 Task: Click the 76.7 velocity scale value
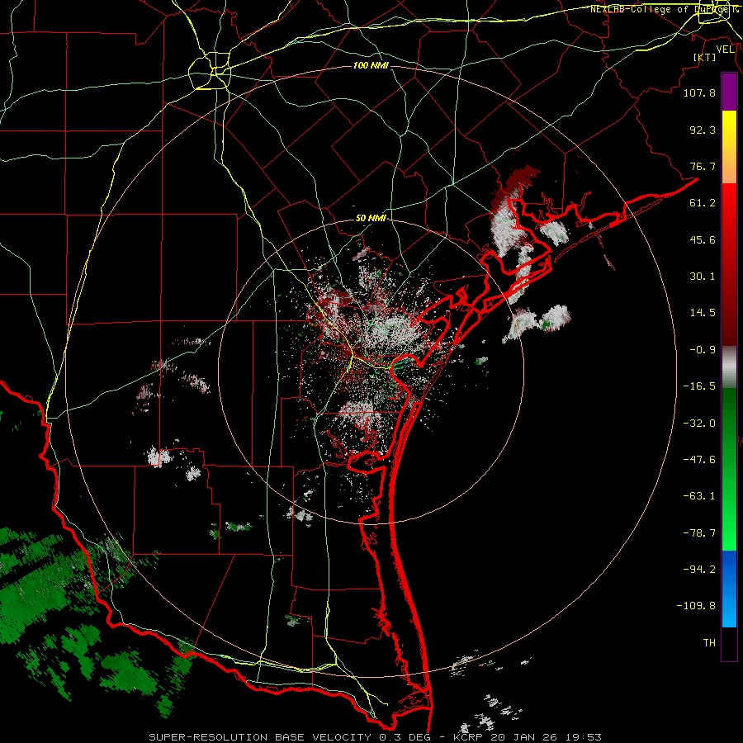pyautogui.click(x=703, y=166)
